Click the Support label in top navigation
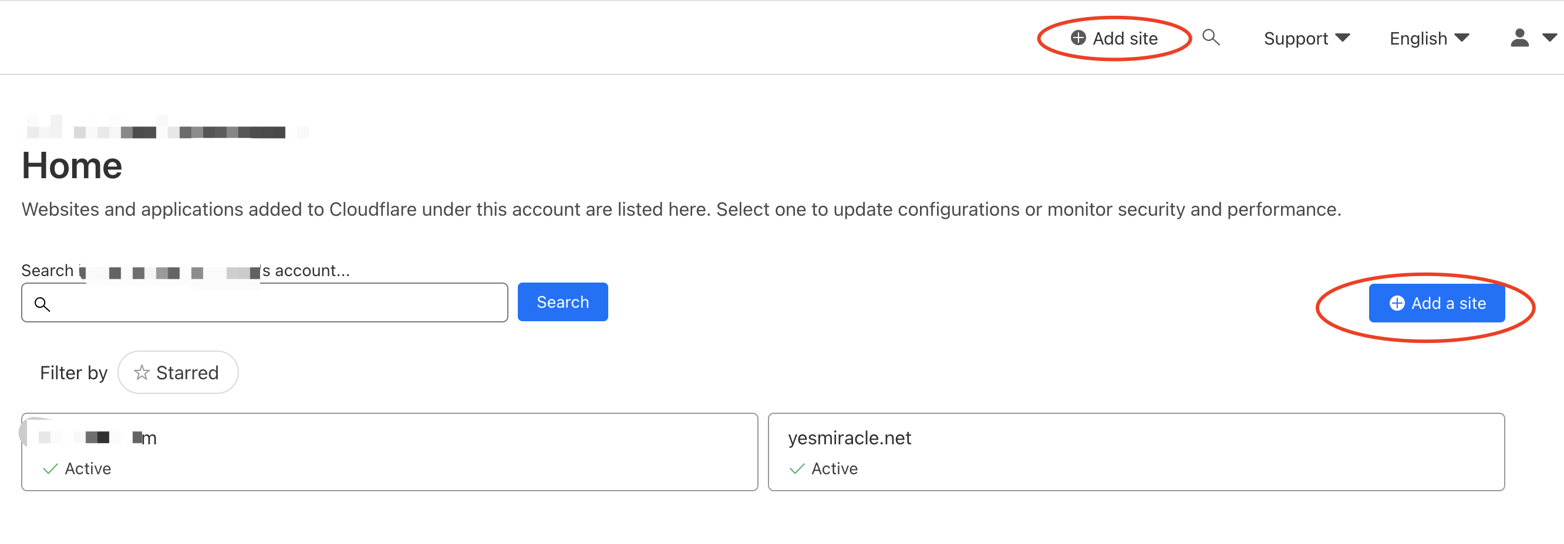The width and height of the screenshot is (1564, 544). 1295,38
